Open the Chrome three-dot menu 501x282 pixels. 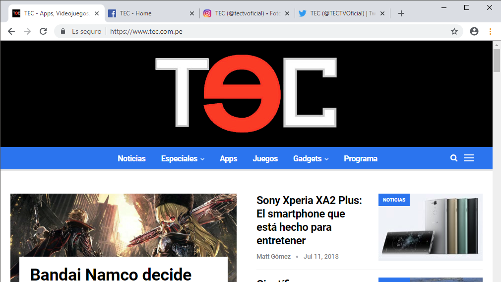pos(490,31)
